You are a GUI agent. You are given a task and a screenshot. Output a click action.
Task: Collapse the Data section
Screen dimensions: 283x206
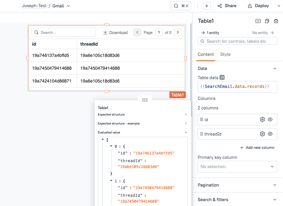pyautogui.click(x=275, y=68)
